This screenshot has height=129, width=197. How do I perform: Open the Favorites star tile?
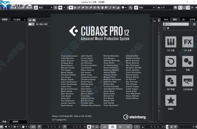point(171,100)
